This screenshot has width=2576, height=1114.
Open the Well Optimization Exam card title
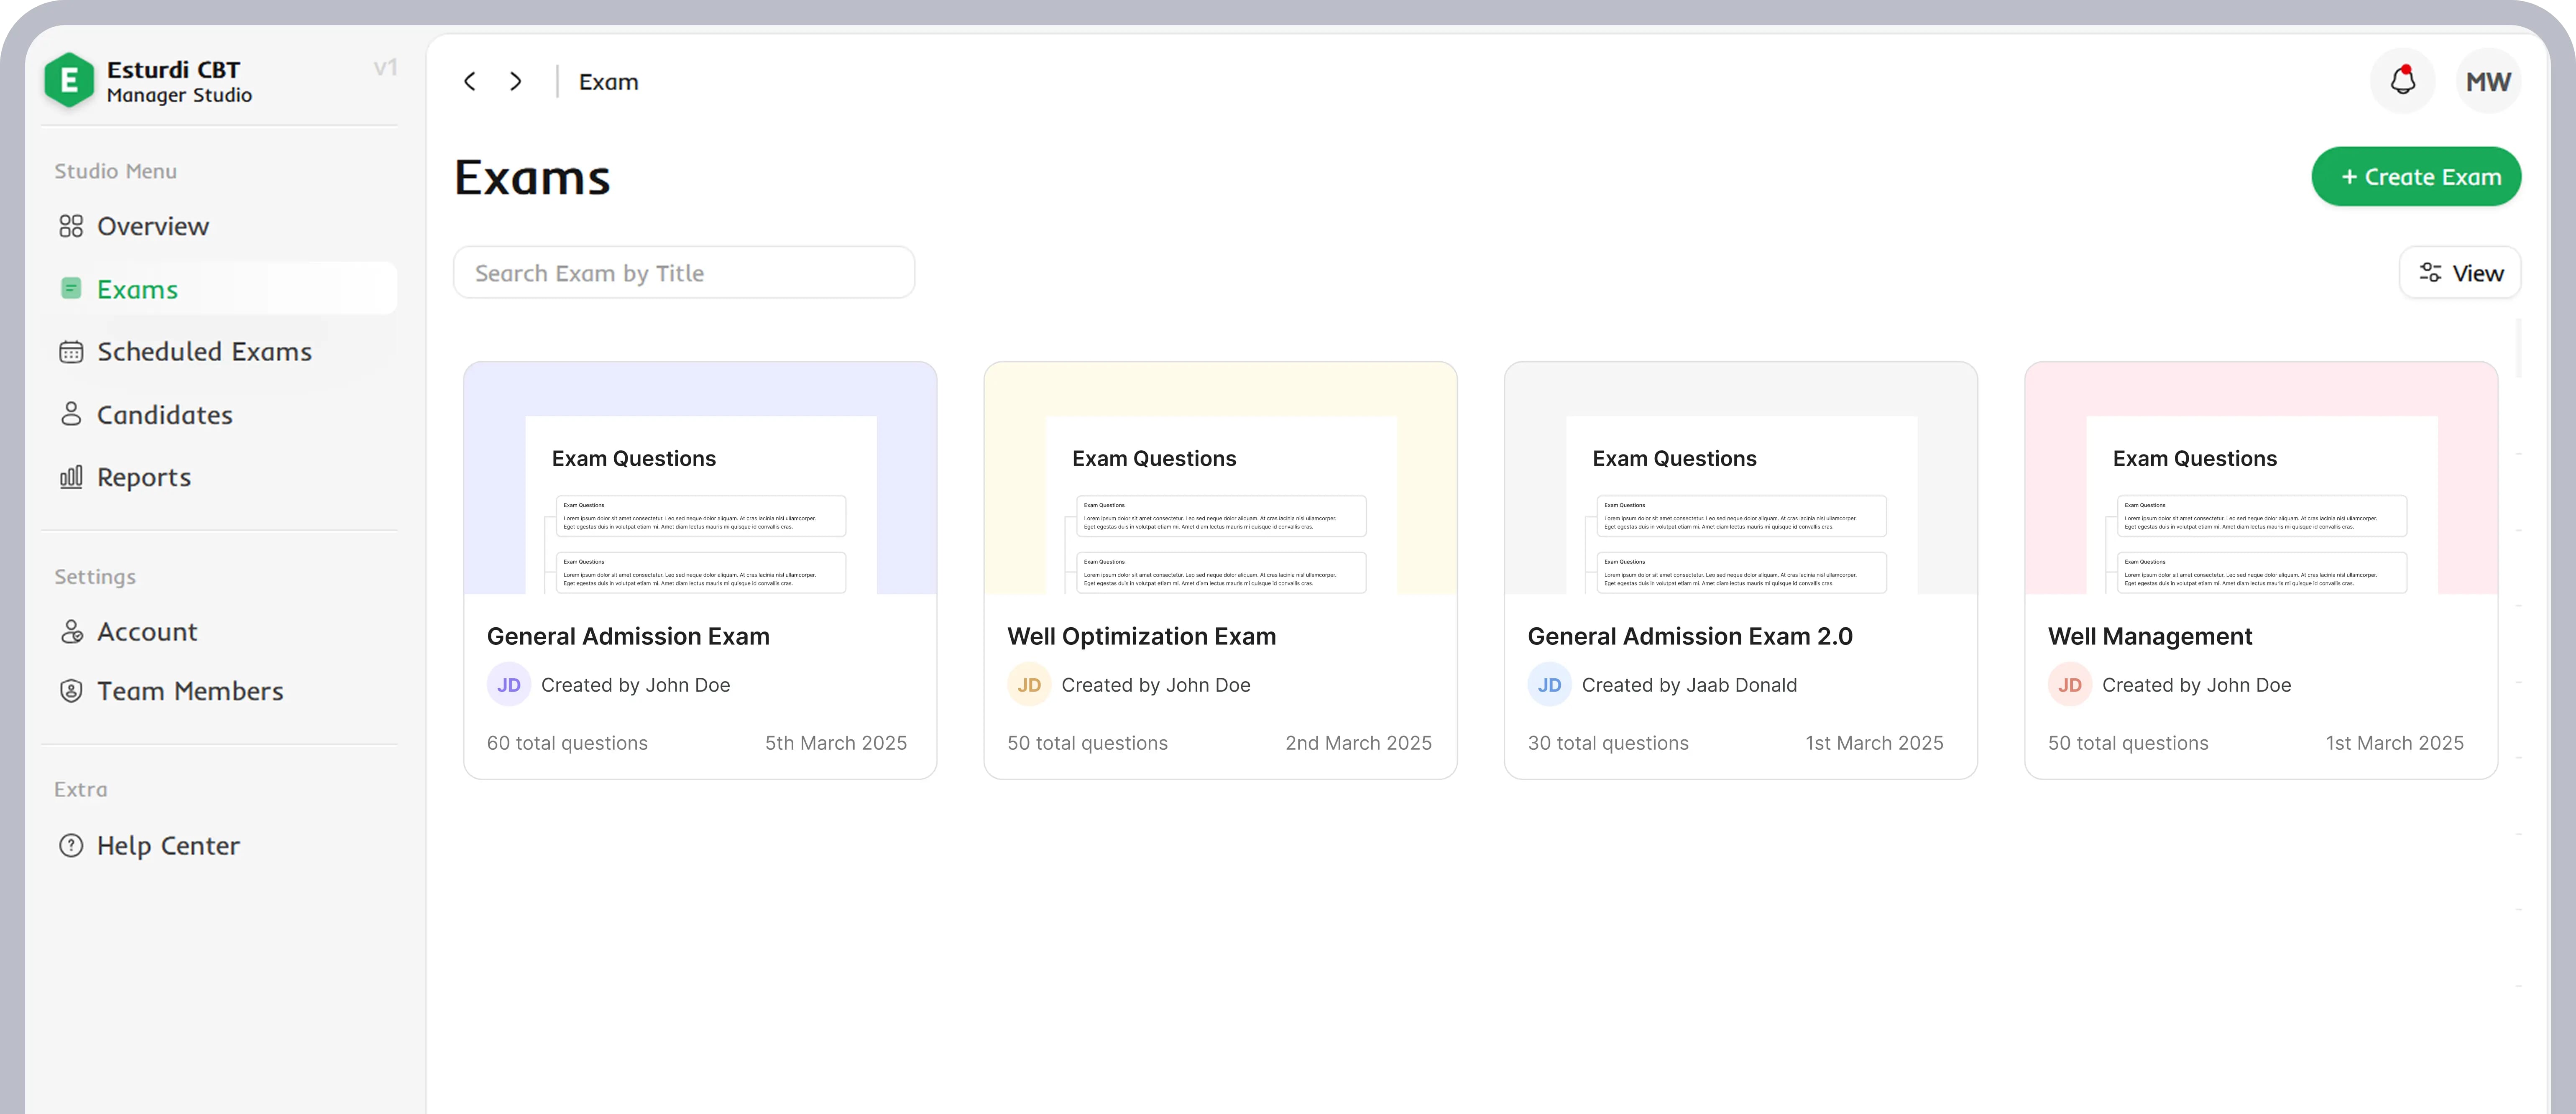pos(1141,636)
